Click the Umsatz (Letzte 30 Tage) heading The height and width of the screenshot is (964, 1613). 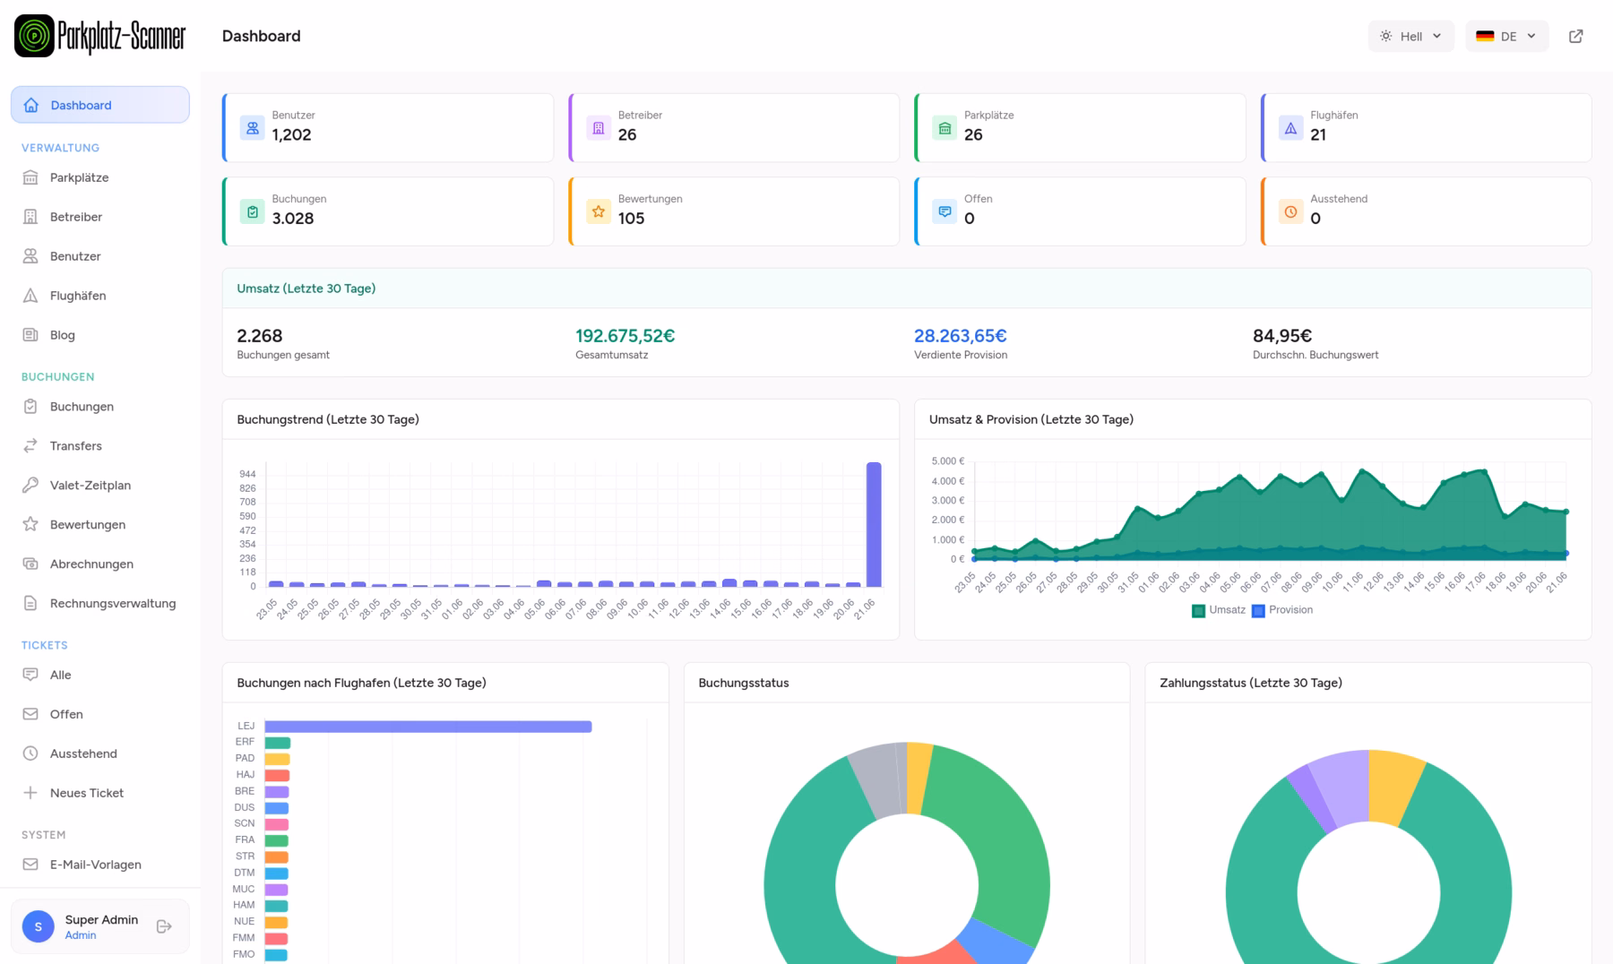tap(306, 288)
